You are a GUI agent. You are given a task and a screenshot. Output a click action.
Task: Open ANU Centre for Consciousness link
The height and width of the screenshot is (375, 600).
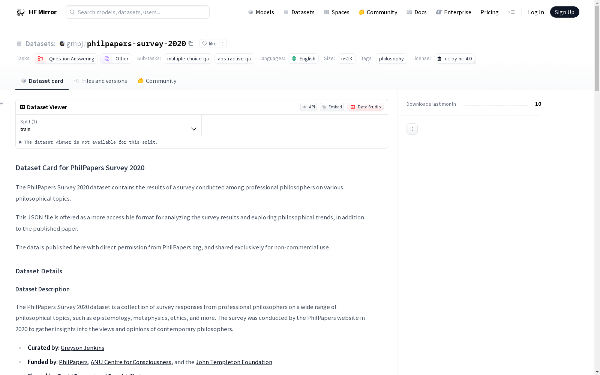pos(131,362)
